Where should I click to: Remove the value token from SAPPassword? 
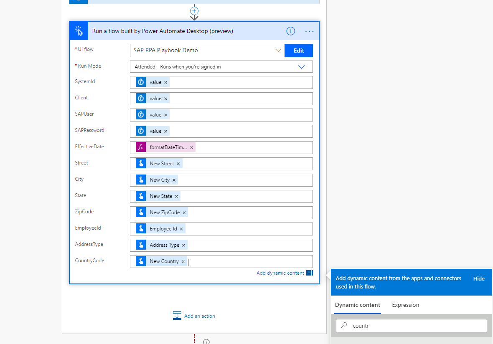coord(165,131)
